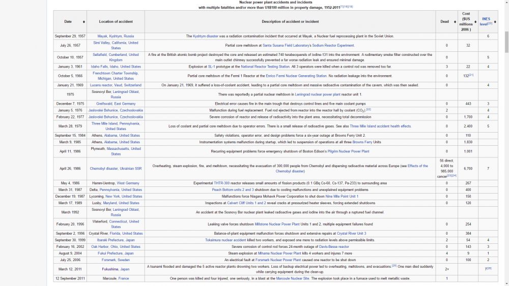
Task: Select the date cell April 26, 1986
Action: click(70, 169)
